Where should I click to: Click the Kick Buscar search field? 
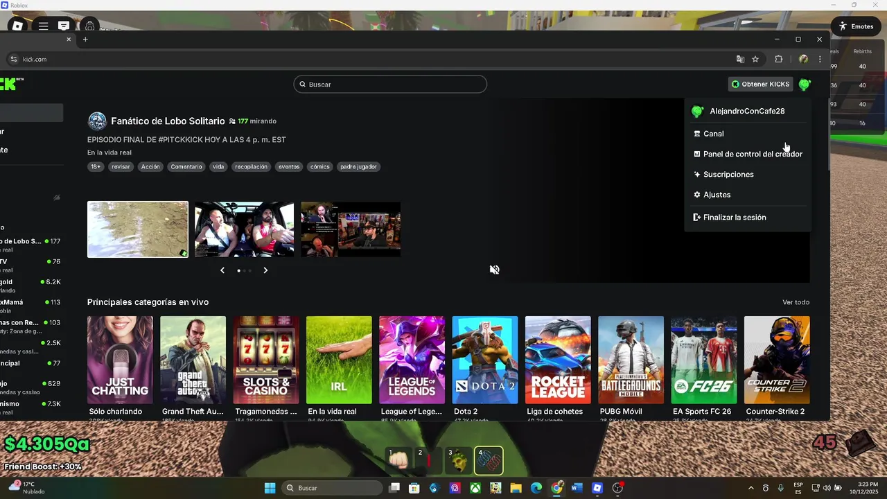(x=390, y=85)
